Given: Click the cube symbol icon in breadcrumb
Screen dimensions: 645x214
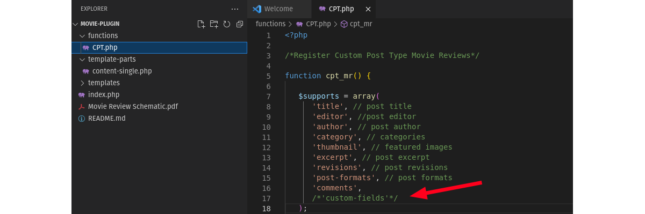Looking at the screenshot, I should tap(345, 24).
